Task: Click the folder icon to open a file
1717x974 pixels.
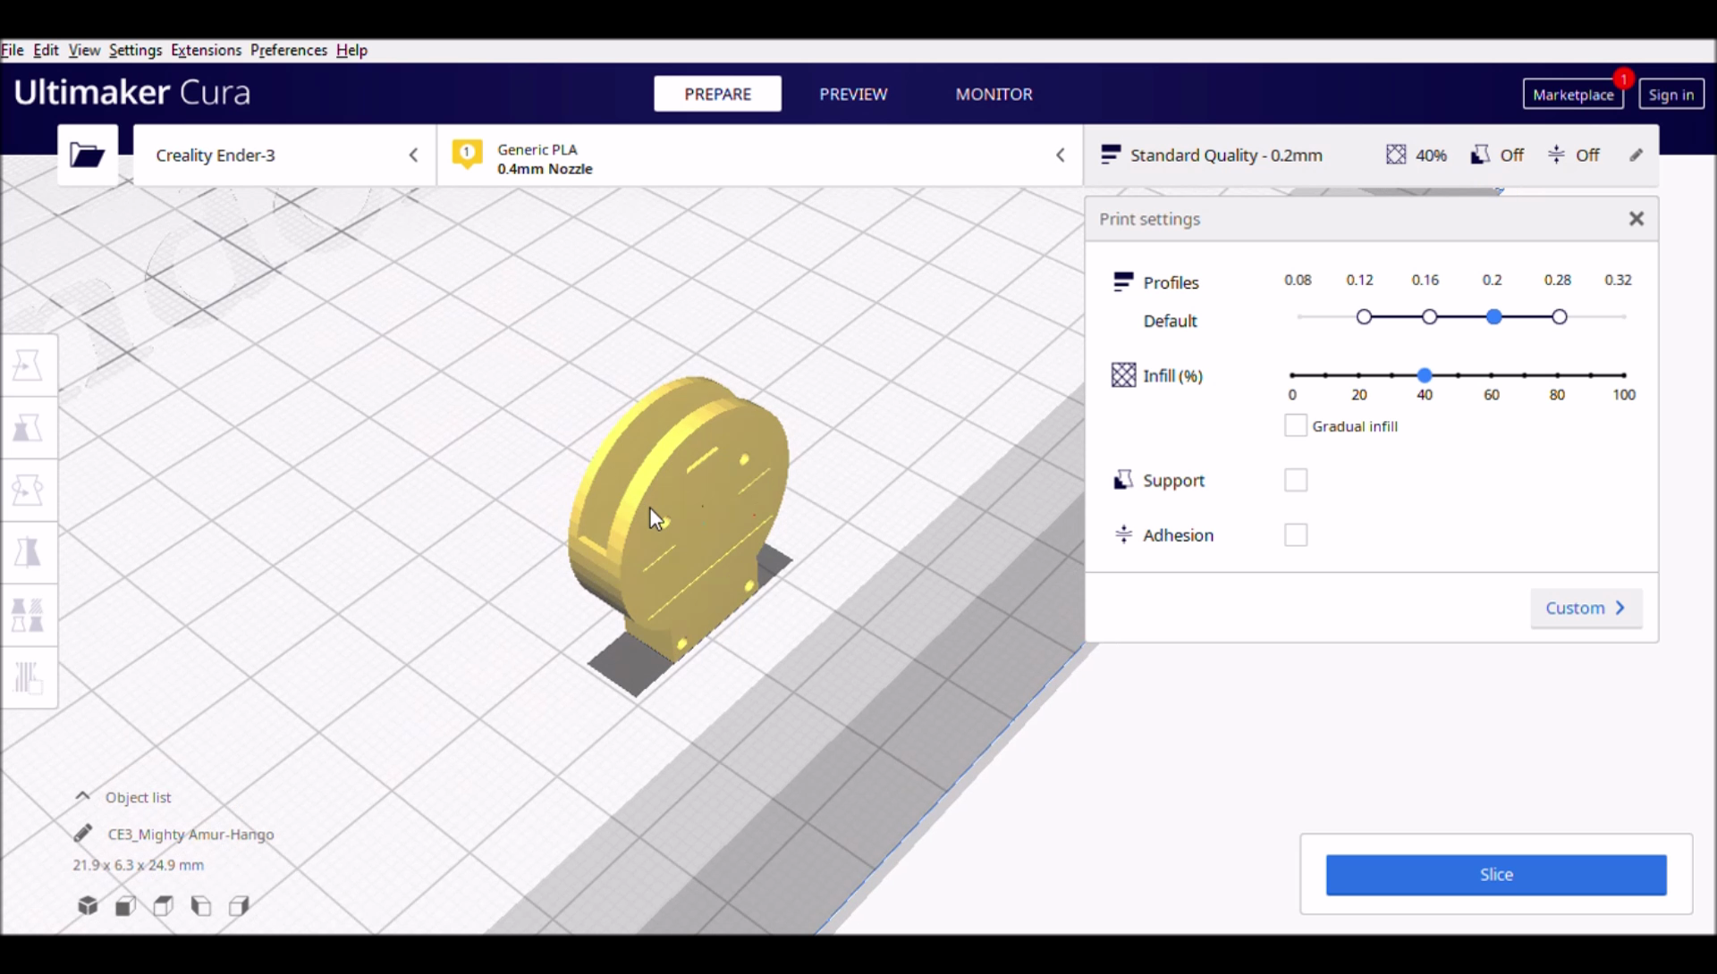Action: 87,154
